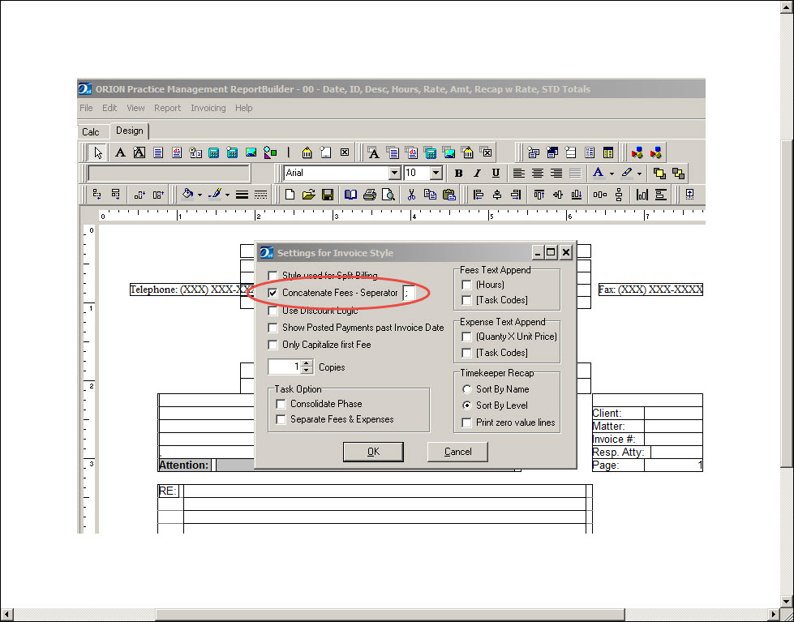This screenshot has height=622, width=794.
Task: Apply bold formatting
Action: tap(459, 174)
